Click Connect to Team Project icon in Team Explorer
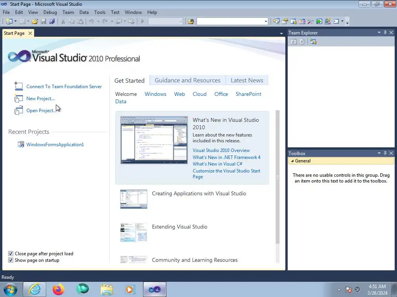Image resolution: width=397 pixels, height=297 pixels. (313, 42)
